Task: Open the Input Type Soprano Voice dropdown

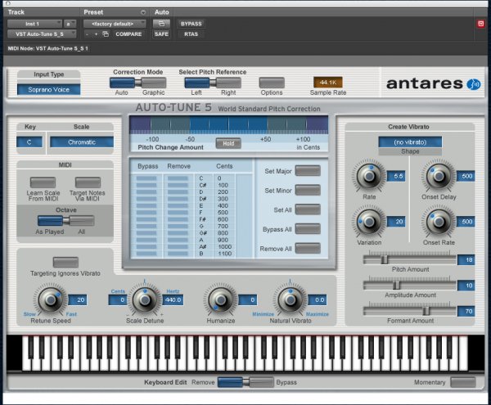Action: [x=48, y=89]
